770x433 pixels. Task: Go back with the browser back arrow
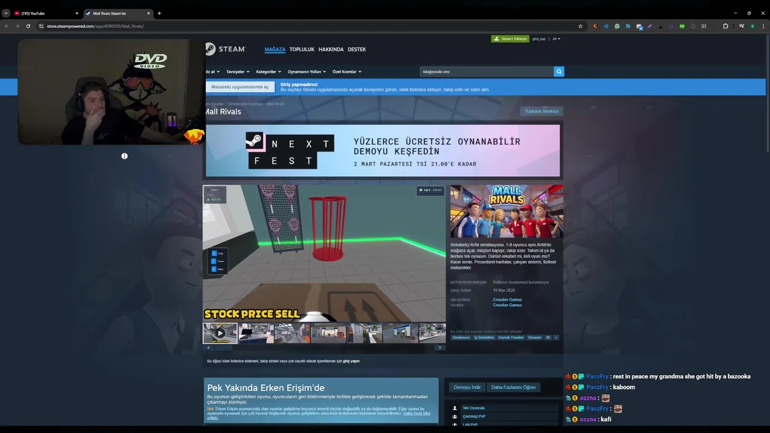tap(7, 26)
